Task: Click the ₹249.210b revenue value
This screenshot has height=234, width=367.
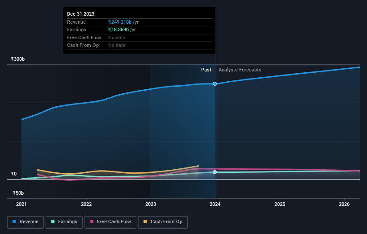Action: click(x=120, y=22)
